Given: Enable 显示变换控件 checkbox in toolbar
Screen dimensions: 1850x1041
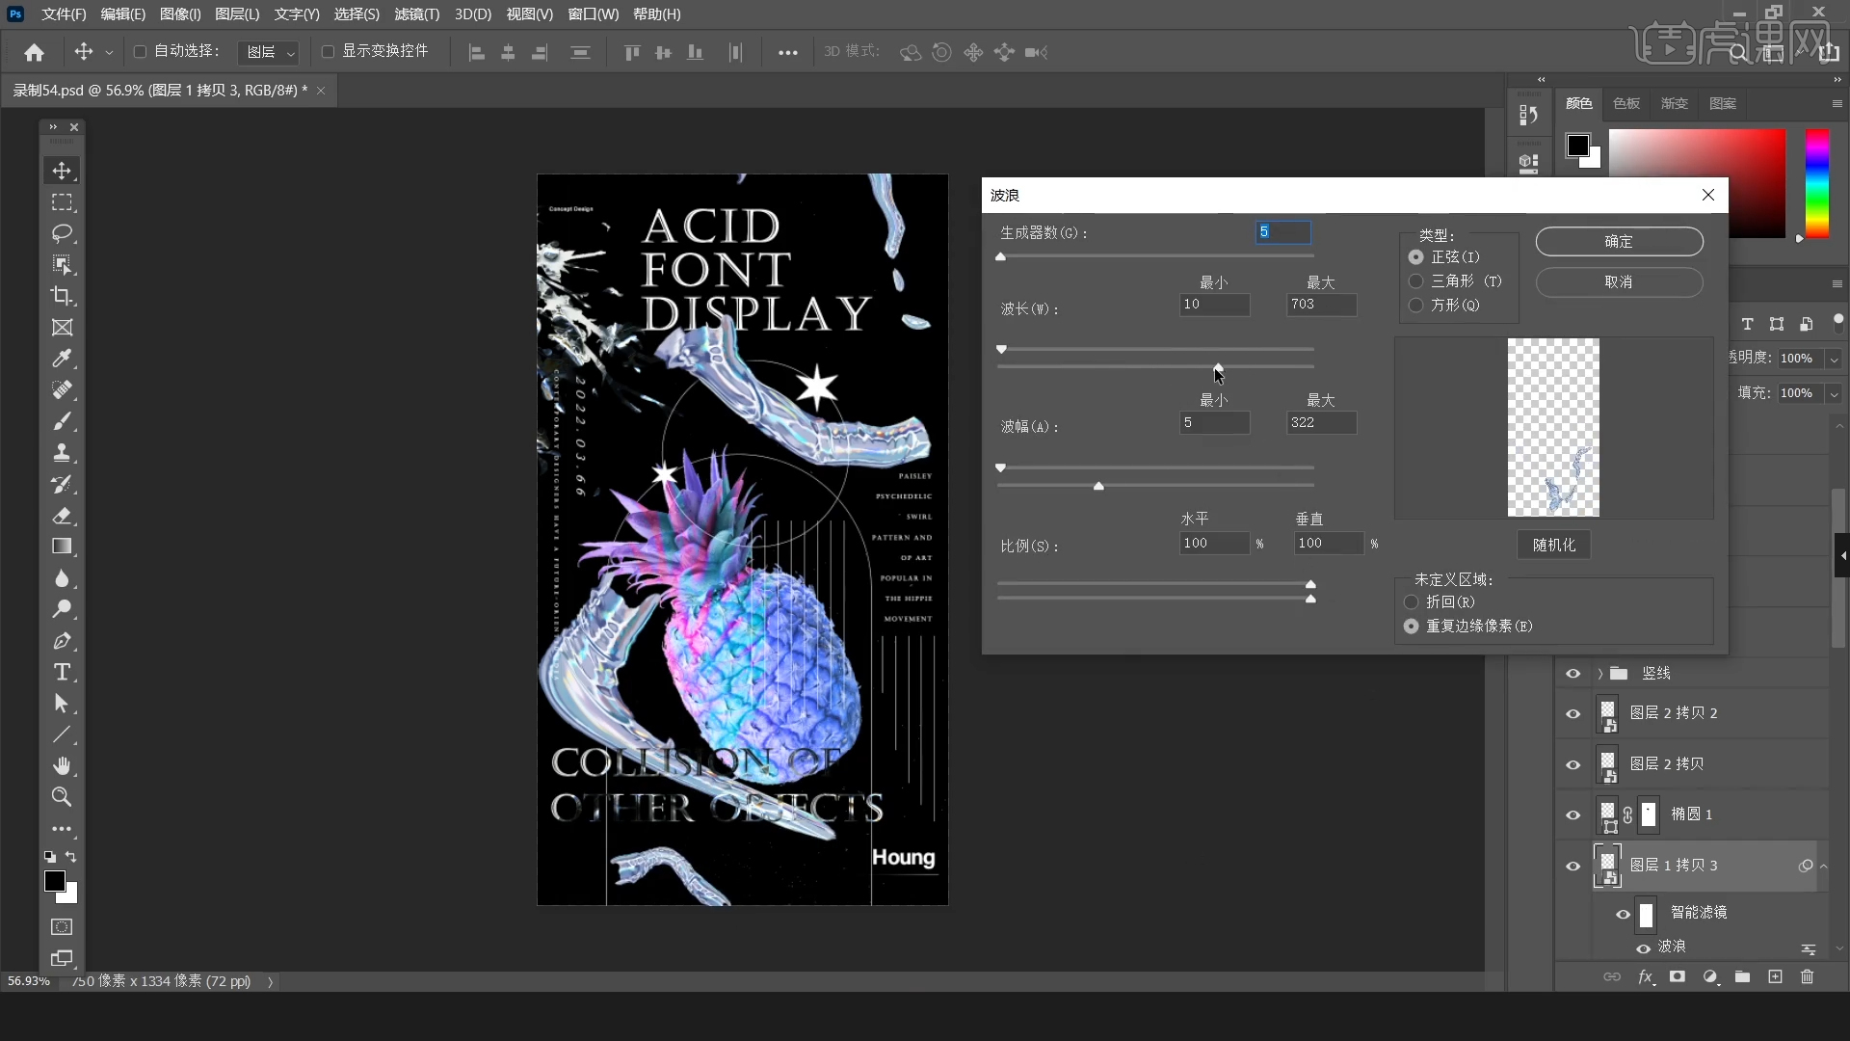Looking at the screenshot, I should (328, 51).
